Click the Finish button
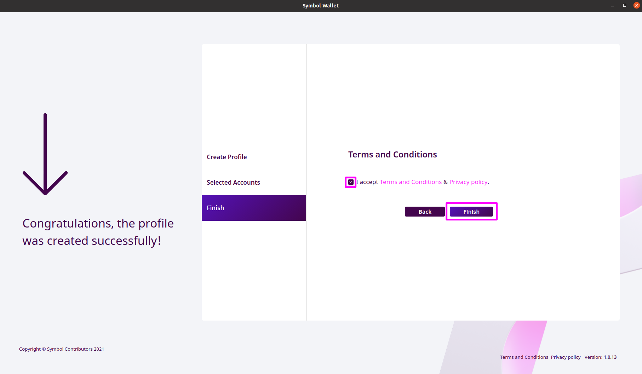This screenshot has height=374, width=642. 471,212
